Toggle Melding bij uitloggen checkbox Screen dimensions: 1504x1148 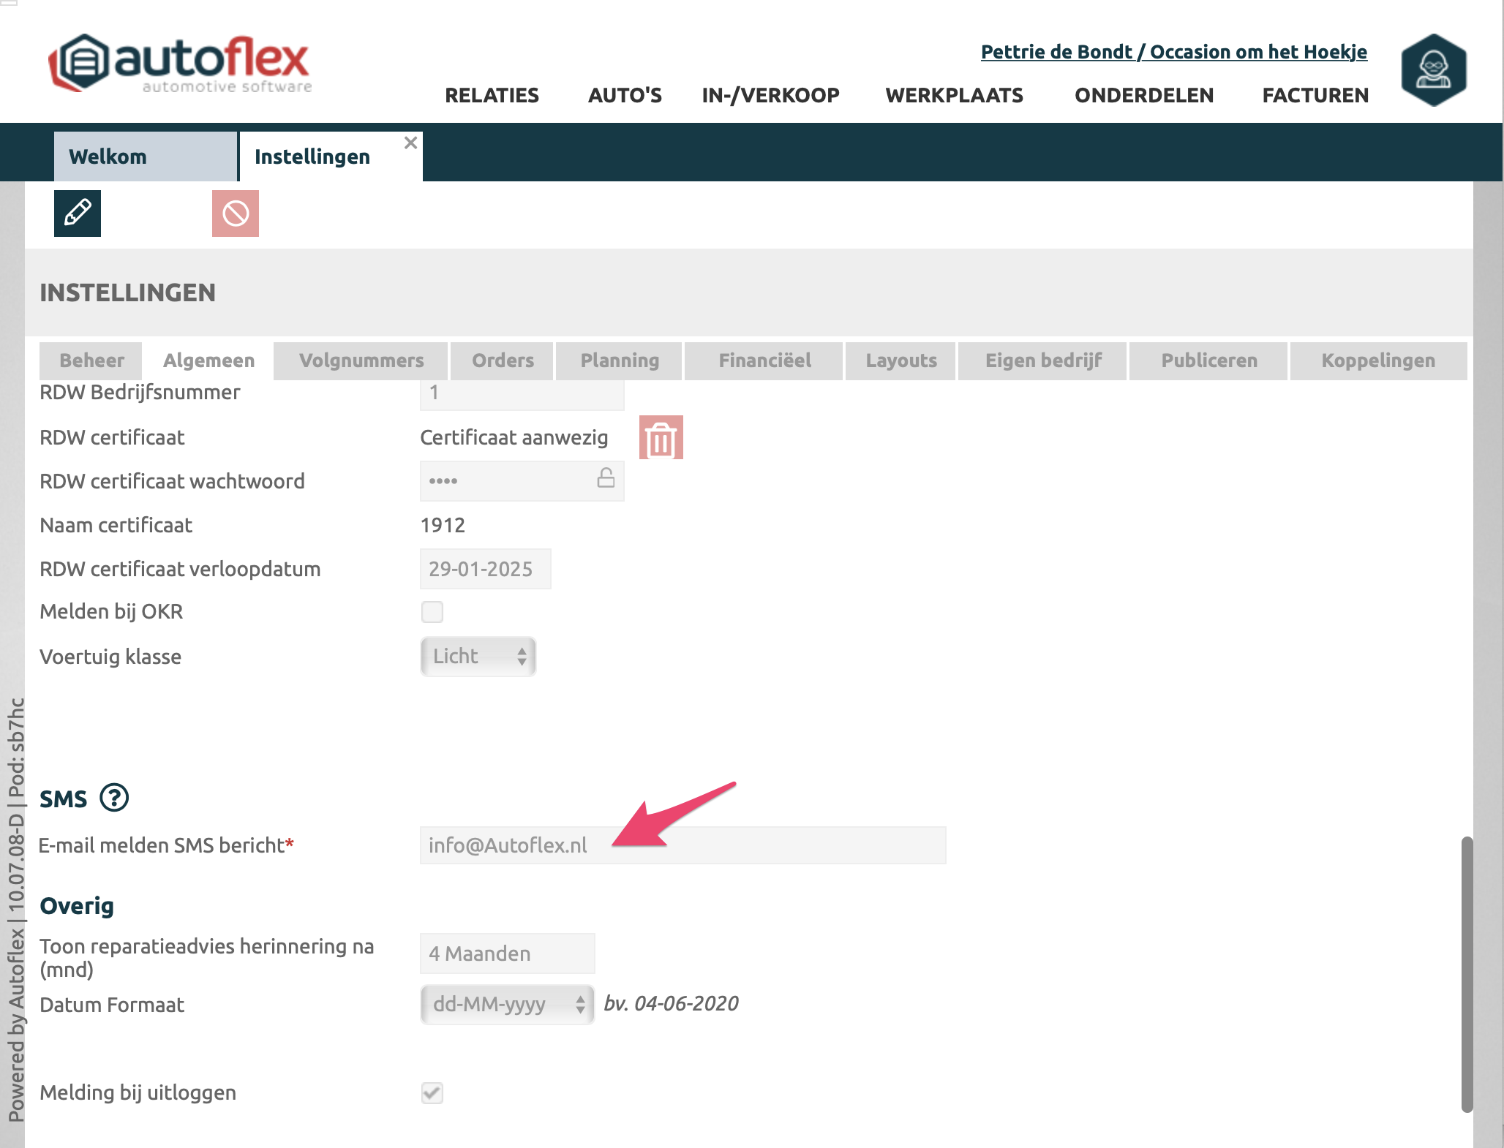[x=432, y=1093]
